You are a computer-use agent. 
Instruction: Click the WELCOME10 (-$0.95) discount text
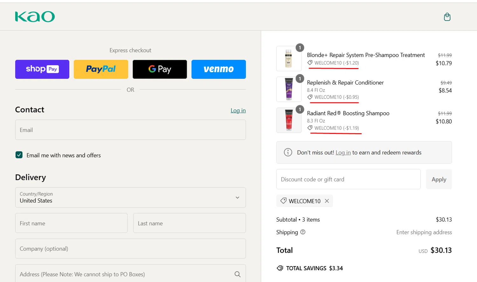(336, 97)
